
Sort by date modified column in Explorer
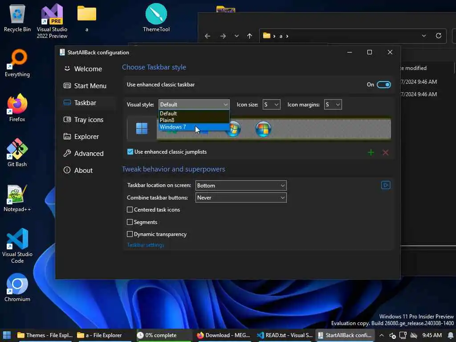413,68
